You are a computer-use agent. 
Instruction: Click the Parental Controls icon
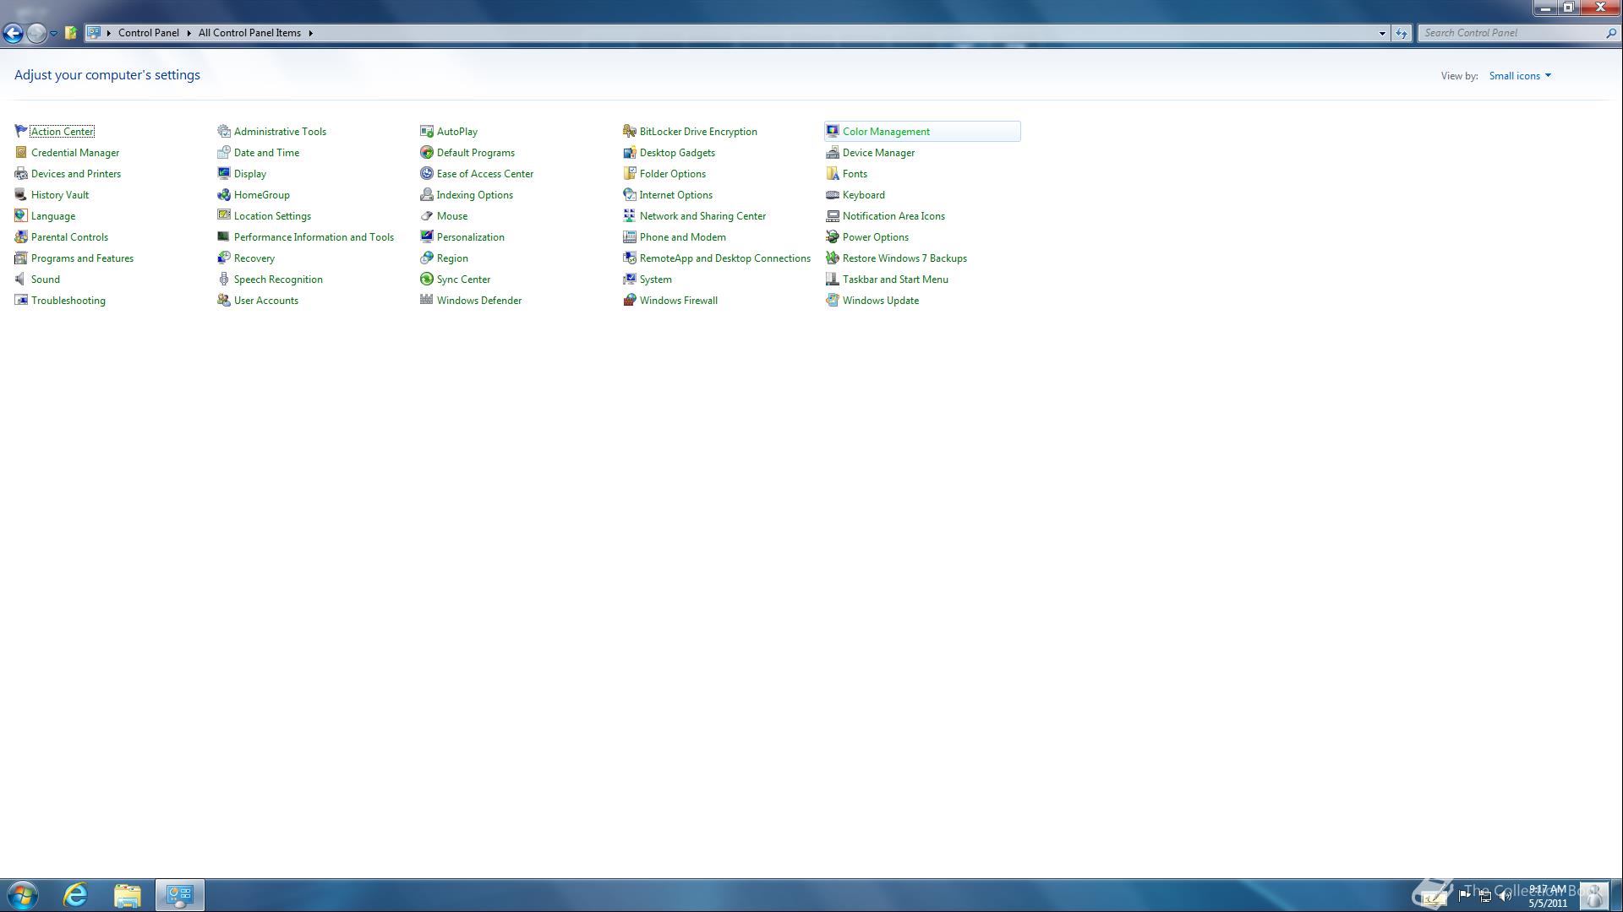coord(21,236)
